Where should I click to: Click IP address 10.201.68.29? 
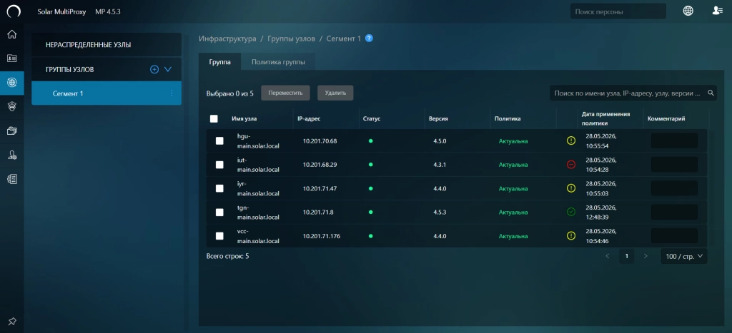coord(320,165)
